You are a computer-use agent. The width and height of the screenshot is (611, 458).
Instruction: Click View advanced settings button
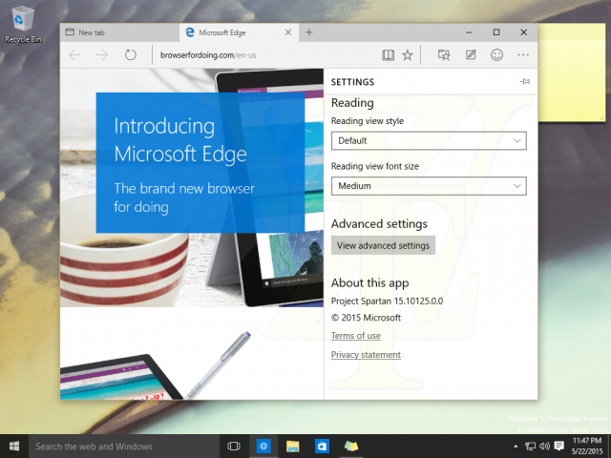pyautogui.click(x=383, y=245)
